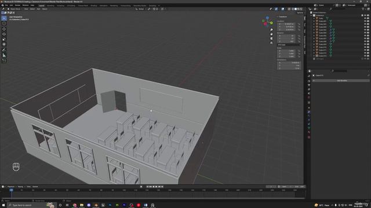This screenshot has width=371, height=208.
Task: Select the Measure tool
Action: tap(4, 55)
